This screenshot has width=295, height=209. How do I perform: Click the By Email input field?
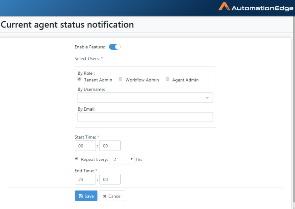[x=145, y=117]
